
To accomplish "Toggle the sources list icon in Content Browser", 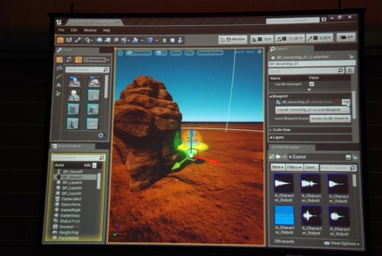I will (272, 157).
